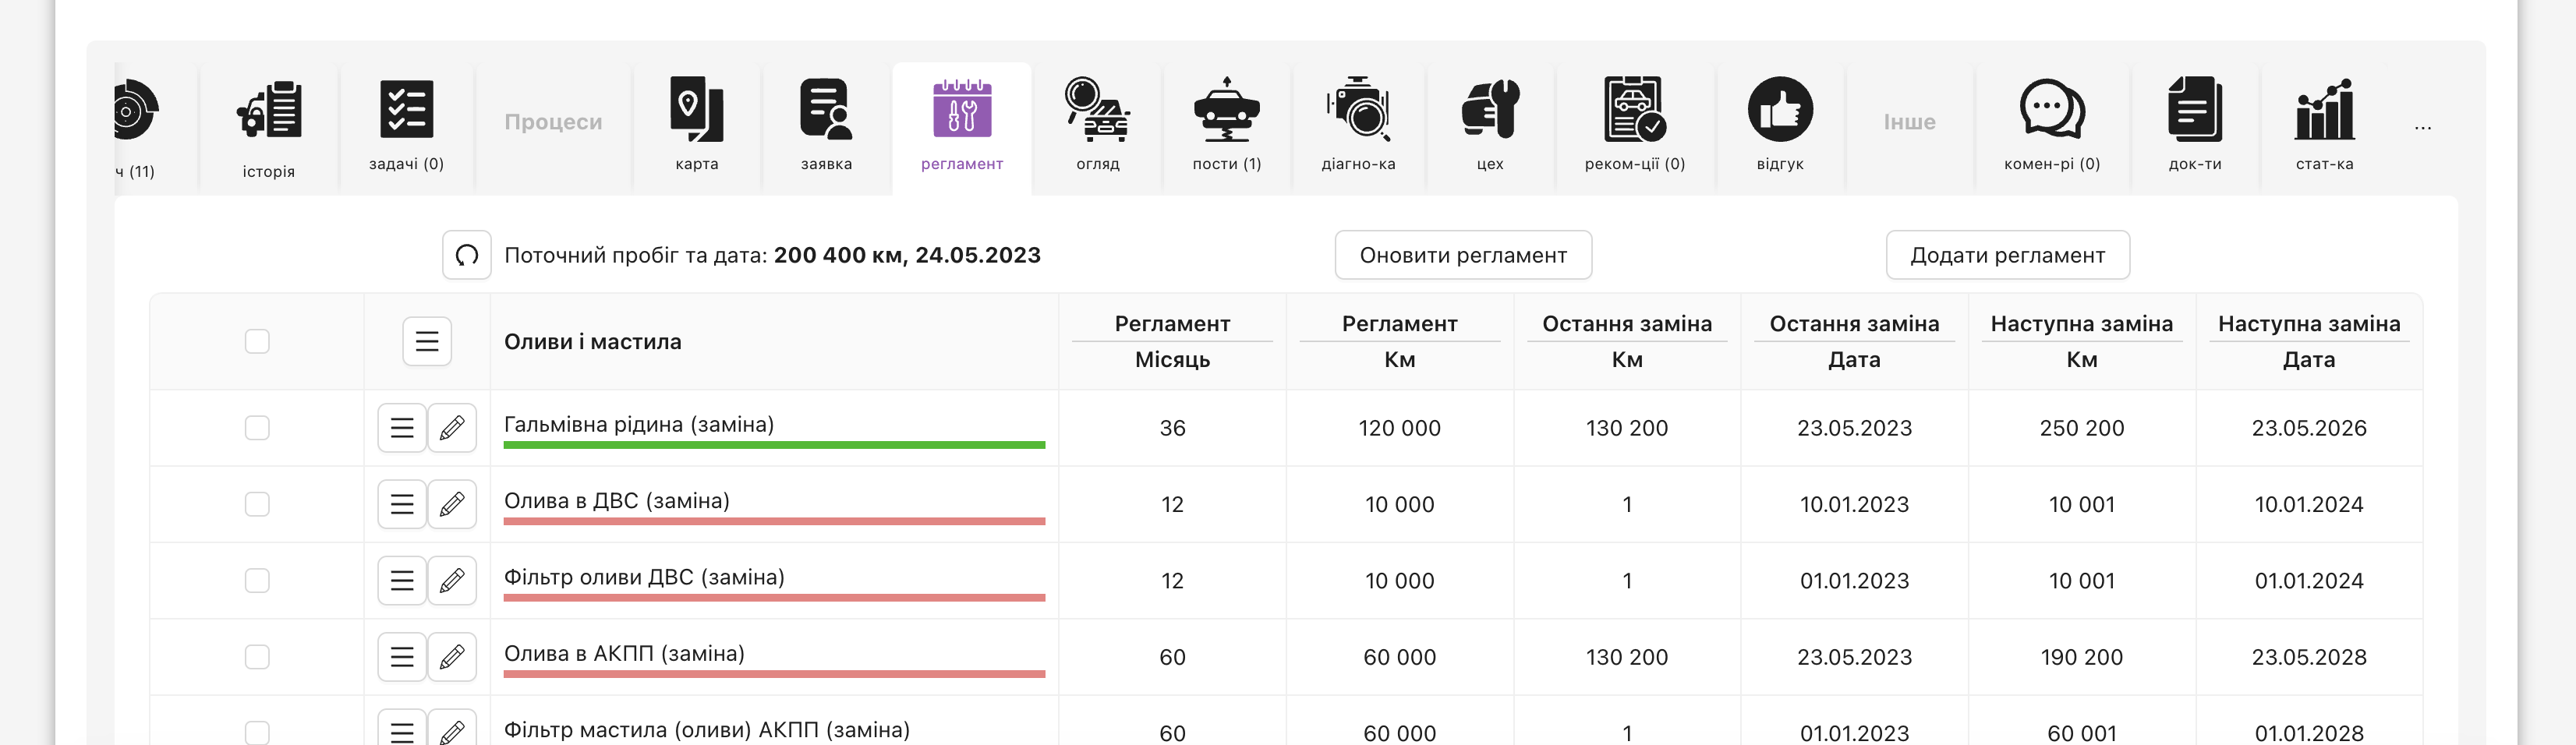The height and width of the screenshot is (745, 2576).
Task: Toggle the header select-all checkbox
Action: click(257, 341)
